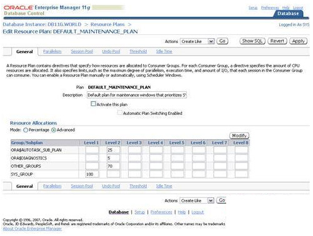Viewport: 313px width, 236px height.
Task: Click Level 2 field showing 70
Action: click(113, 166)
